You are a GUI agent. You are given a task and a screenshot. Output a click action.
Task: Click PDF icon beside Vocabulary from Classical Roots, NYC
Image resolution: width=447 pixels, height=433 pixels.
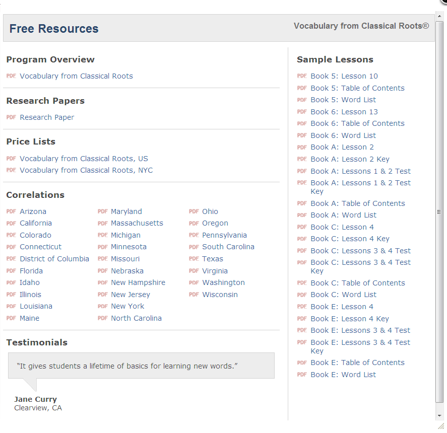(x=11, y=170)
